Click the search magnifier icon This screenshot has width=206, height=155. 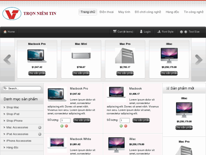(x=5, y=88)
